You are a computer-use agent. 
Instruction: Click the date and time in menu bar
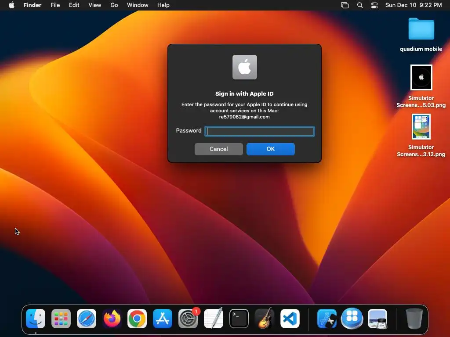[414, 5]
